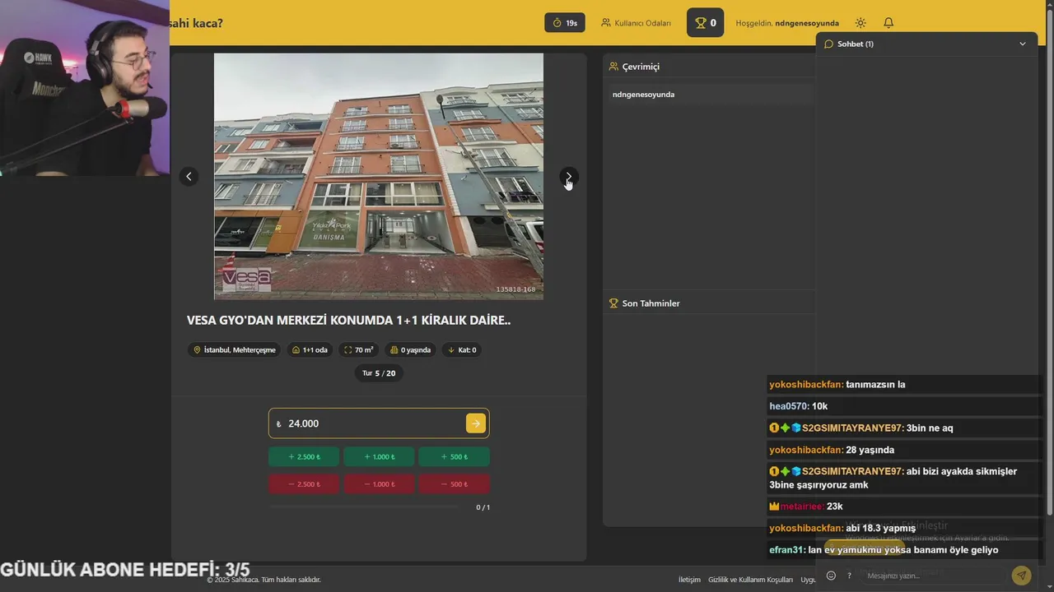Type in the Mesajınızı yazın message box
Image resolution: width=1054 pixels, height=592 pixels.
click(932, 576)
